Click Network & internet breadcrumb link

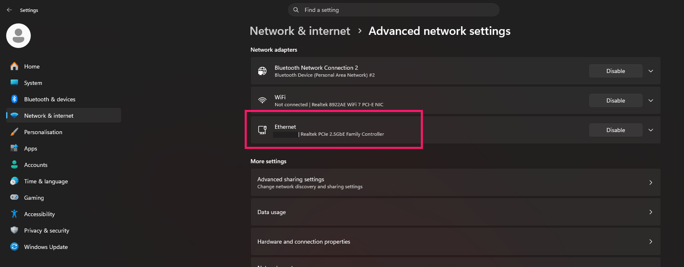pyautogui.click(x=300, y=31)
